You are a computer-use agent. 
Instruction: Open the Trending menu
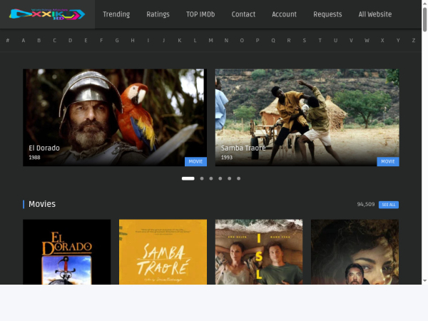coord(116,14)
